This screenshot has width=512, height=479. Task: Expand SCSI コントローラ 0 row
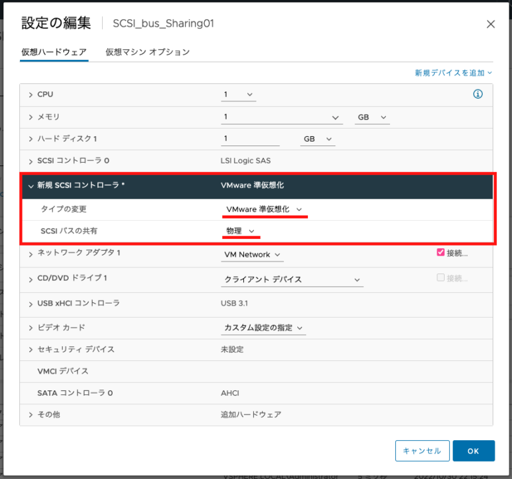[x=31, y=161]
